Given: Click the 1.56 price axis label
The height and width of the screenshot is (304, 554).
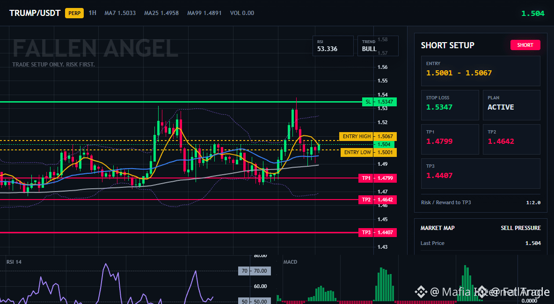Looking at the screenshot, I should point(382,67).
